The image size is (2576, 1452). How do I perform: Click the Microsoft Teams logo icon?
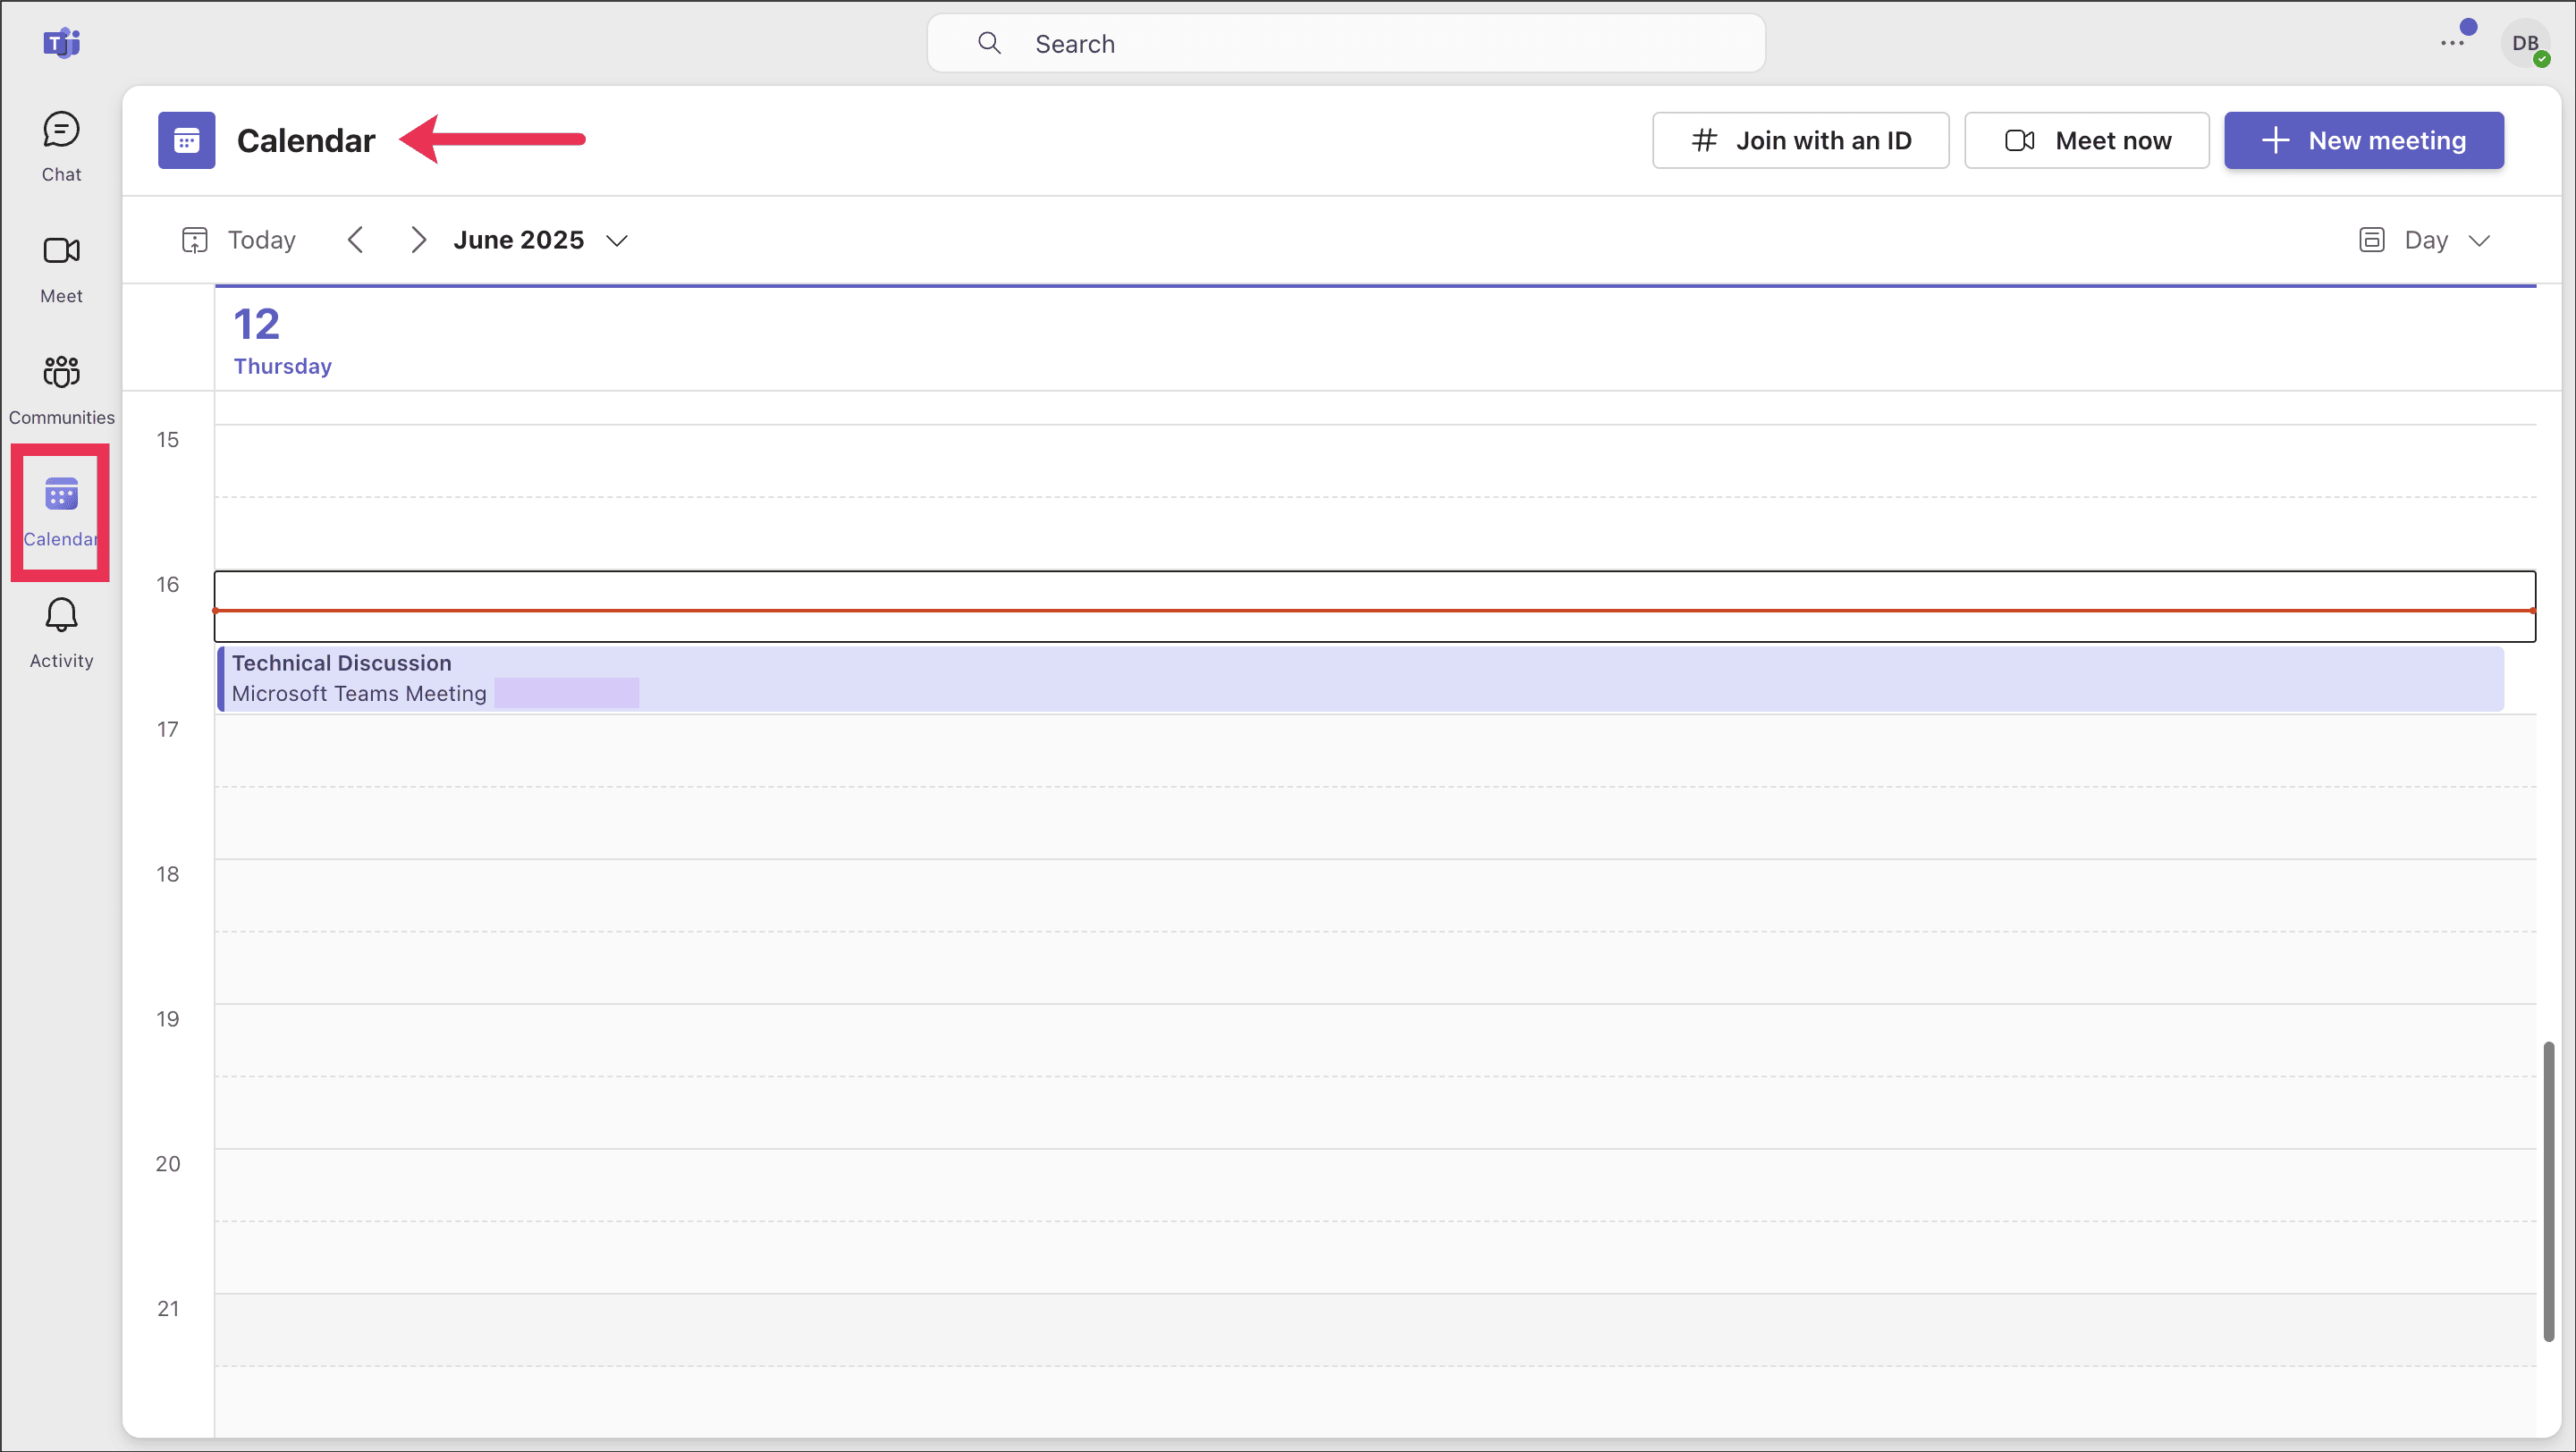[x=61, y=43]
